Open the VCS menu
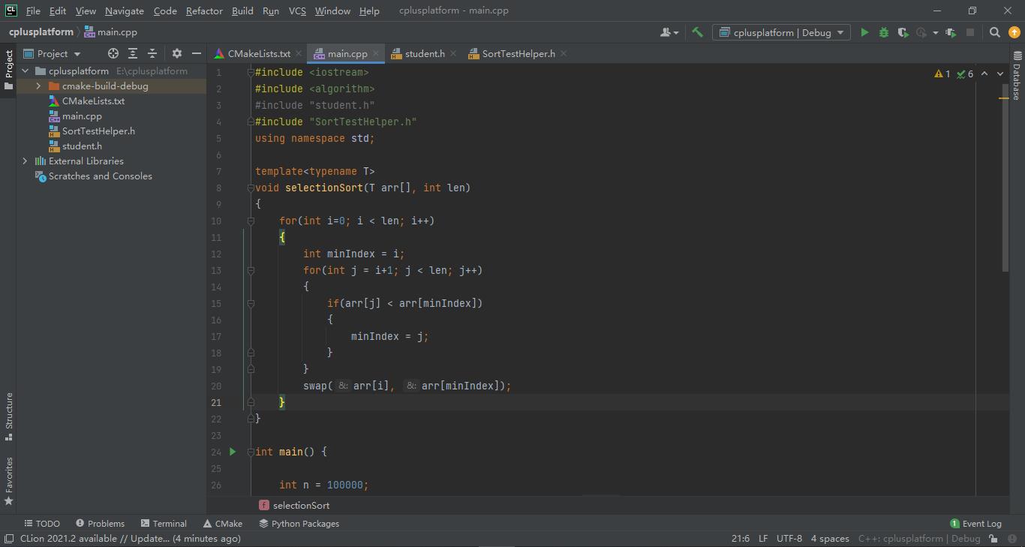This screenshot has width=1025, height=547. tap(297, 11)
